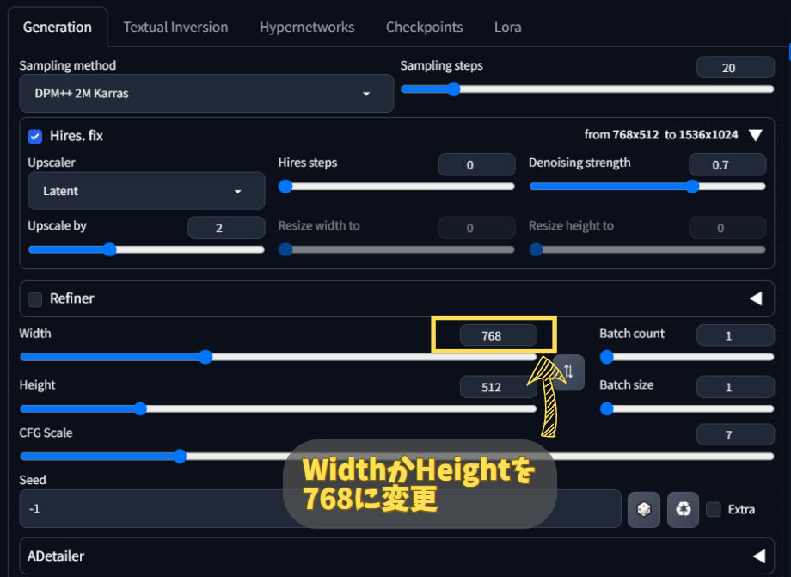Open the Hypernetworks tab
791x577 pixels.
(x=307, y=27)
